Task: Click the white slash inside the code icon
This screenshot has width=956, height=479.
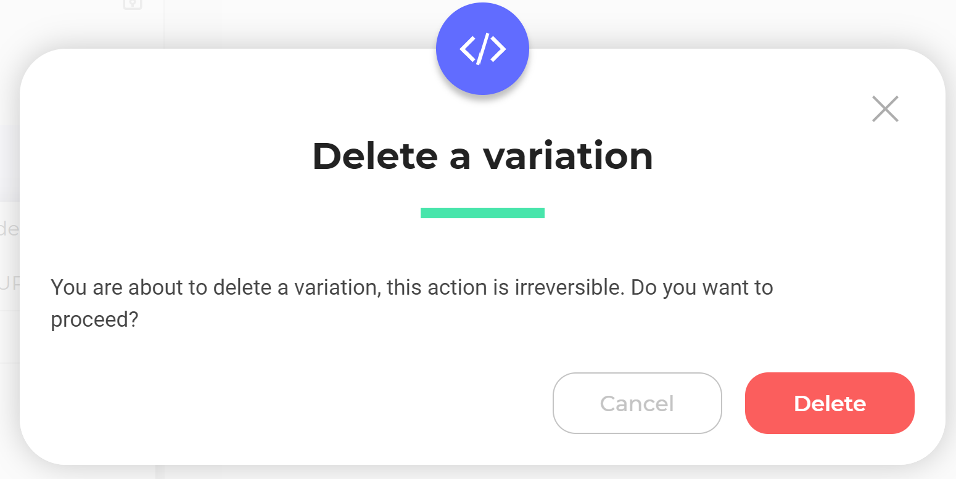Action: point(482,48)
